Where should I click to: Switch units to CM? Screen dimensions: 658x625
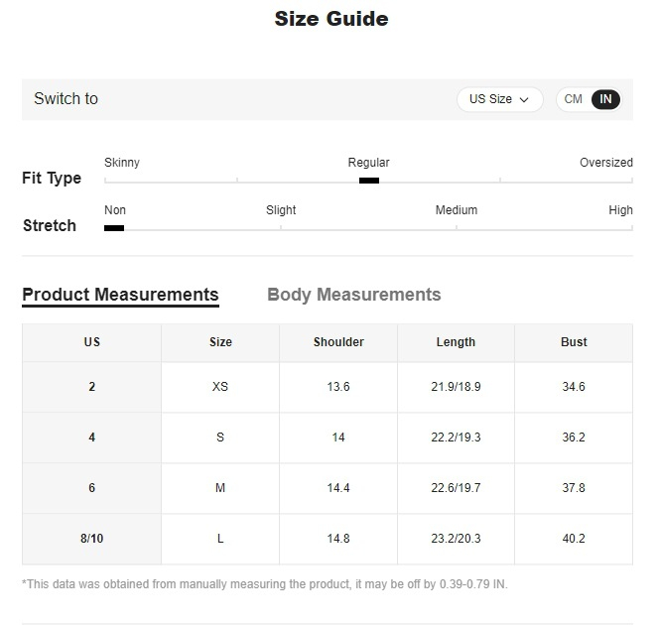point(573,99)
